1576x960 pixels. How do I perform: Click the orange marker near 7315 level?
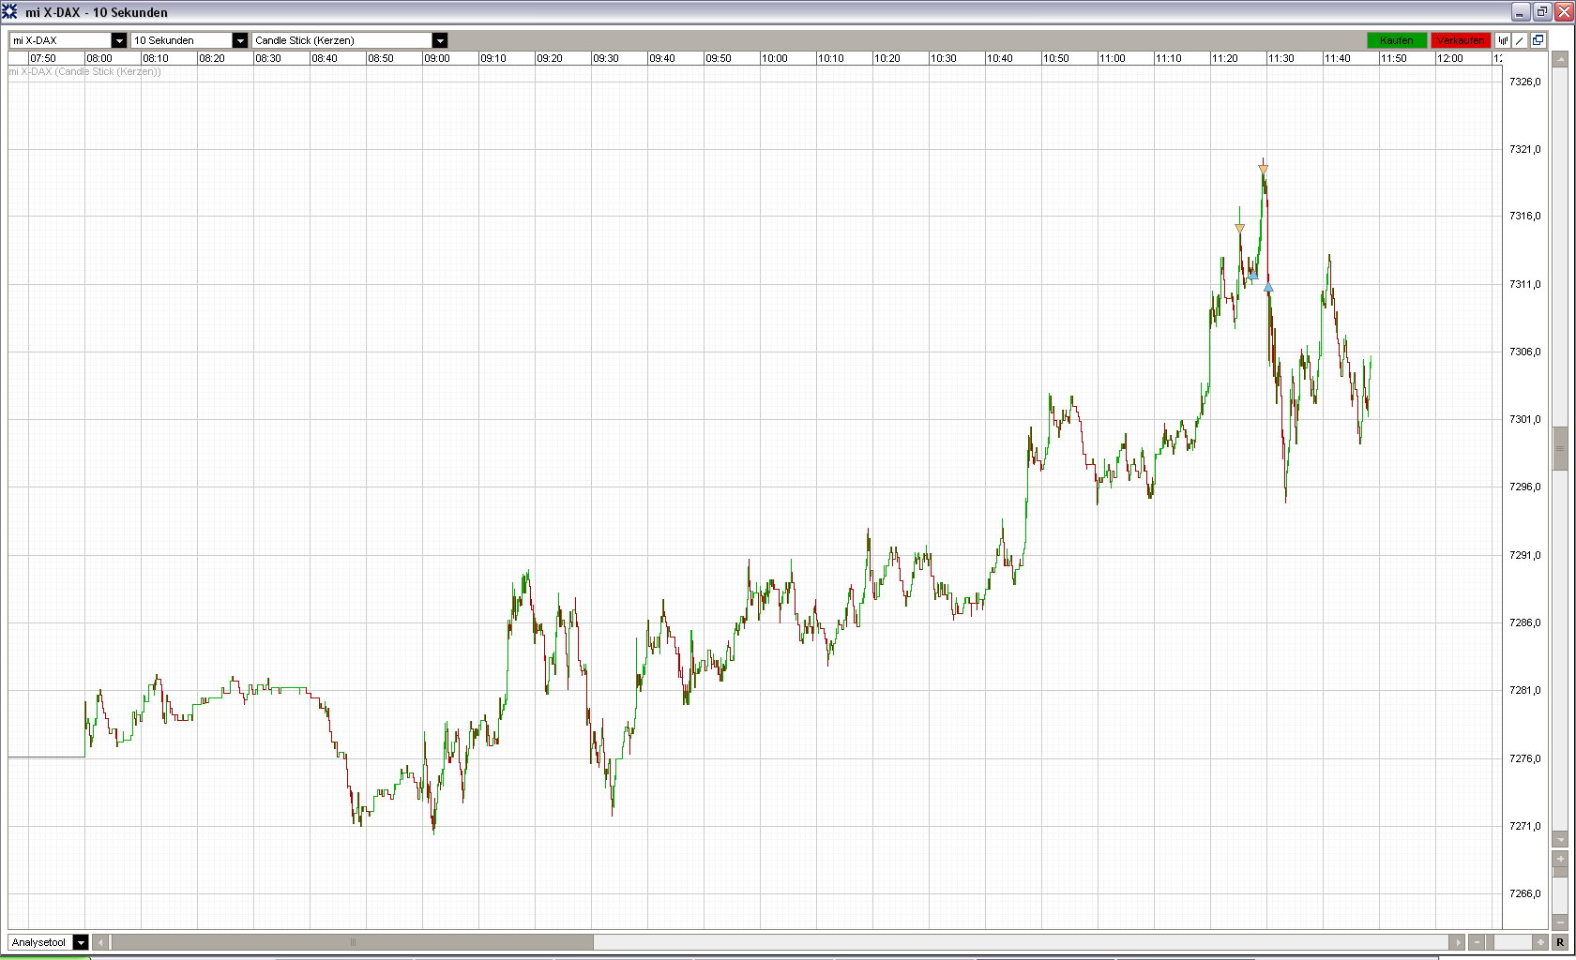1239,228
